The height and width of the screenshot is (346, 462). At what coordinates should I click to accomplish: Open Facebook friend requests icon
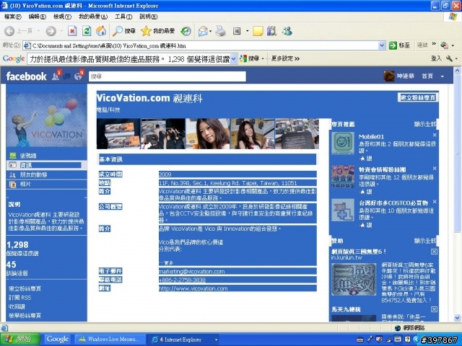pos(56,76)
